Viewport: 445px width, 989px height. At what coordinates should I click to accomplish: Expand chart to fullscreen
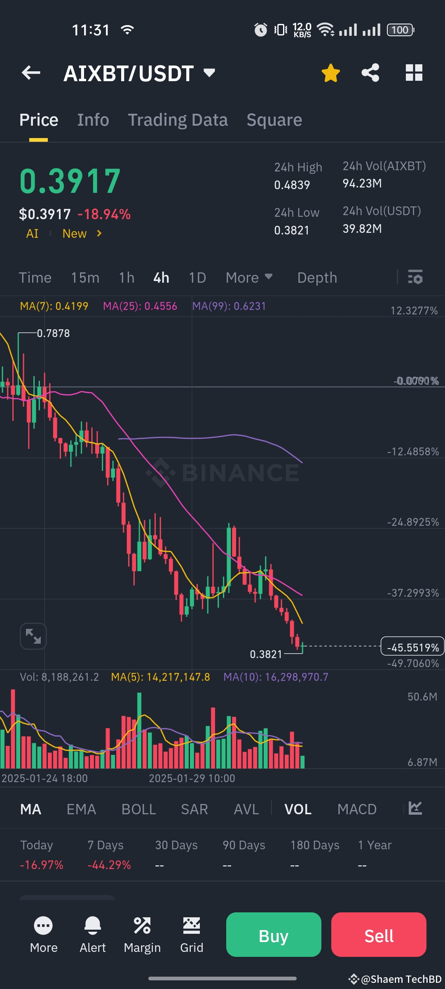pyautogui.click(x=33, y=636)
